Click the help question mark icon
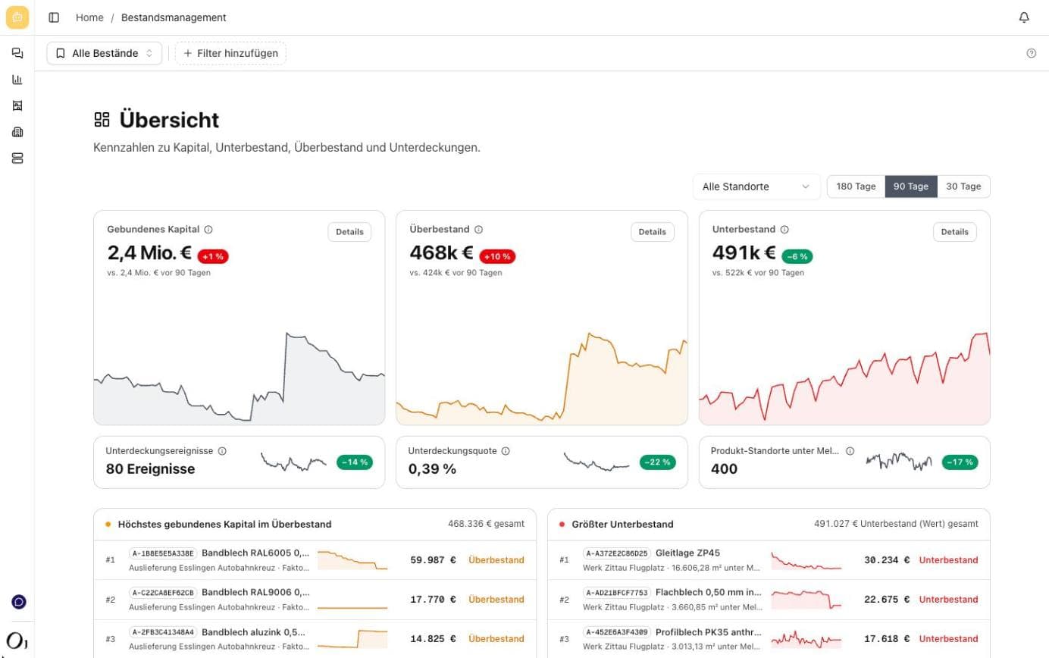The width and height of the screenshot is (1049, 658). (1031, 53)
